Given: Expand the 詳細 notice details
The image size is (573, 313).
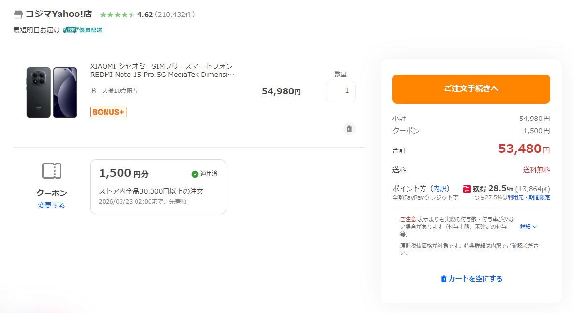Looking at the screenshot, I should [528, 226].
